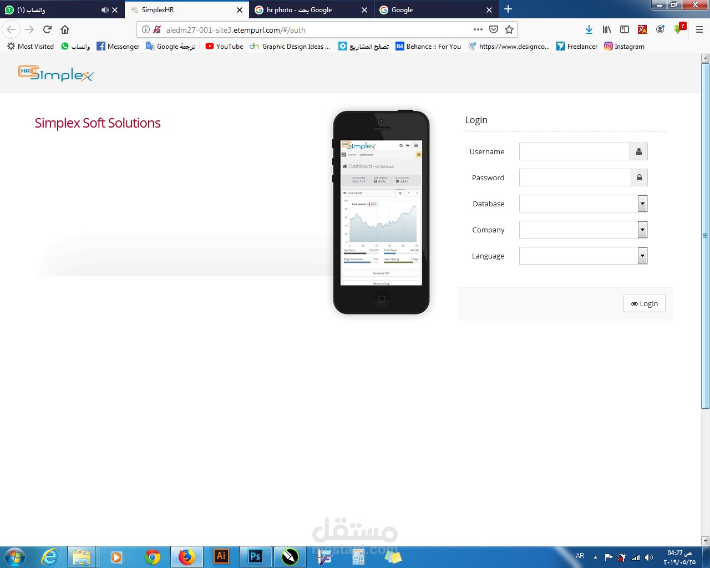710x568 pixels.
Task: Click the green download extension icon
Action: [x=678, y=28]
